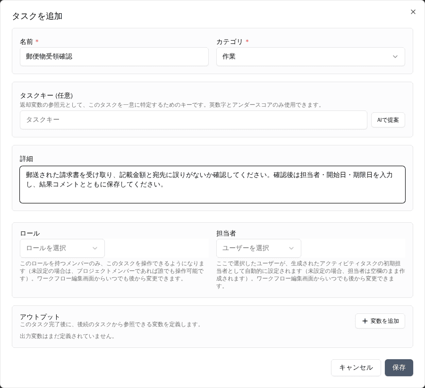Open the ユーザーを選択 dropdown

tap(259, 248)
